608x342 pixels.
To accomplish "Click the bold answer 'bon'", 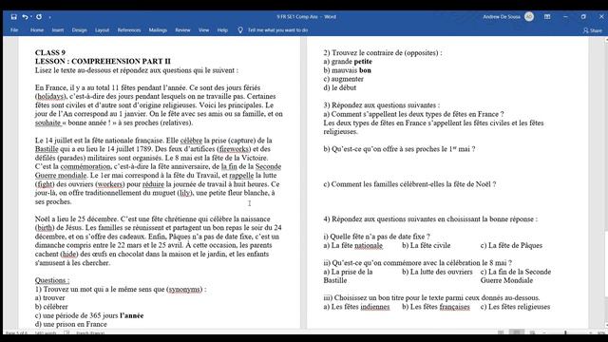I will (x=365, y=70).
